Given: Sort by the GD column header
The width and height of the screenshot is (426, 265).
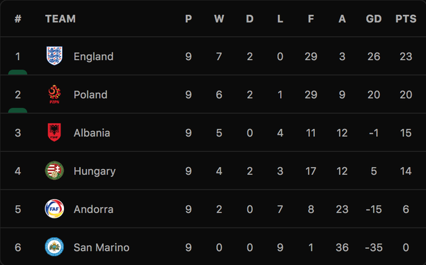Looking at the screenshot, I should pos(374,19).
